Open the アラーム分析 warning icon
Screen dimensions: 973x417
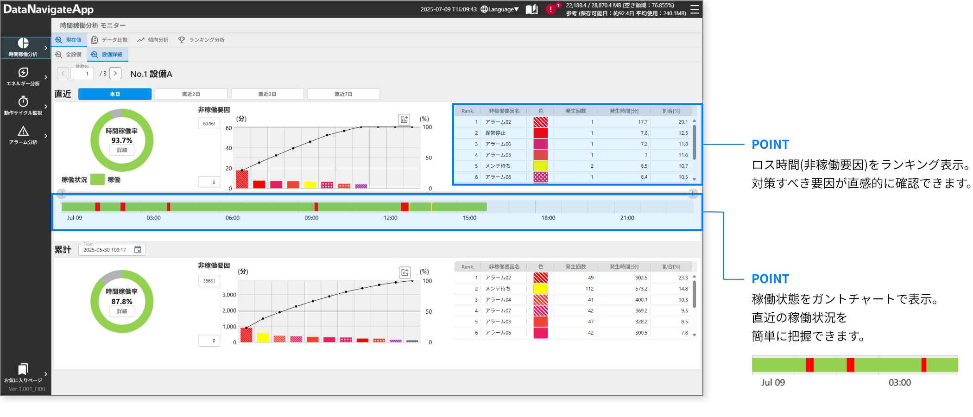tap(23, 132)
